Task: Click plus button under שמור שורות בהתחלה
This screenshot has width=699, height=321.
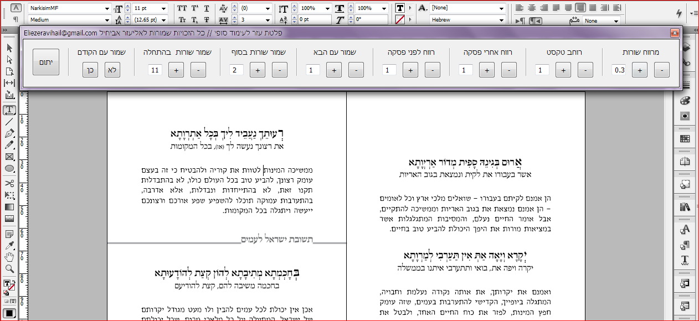Action: coord(176,70)
